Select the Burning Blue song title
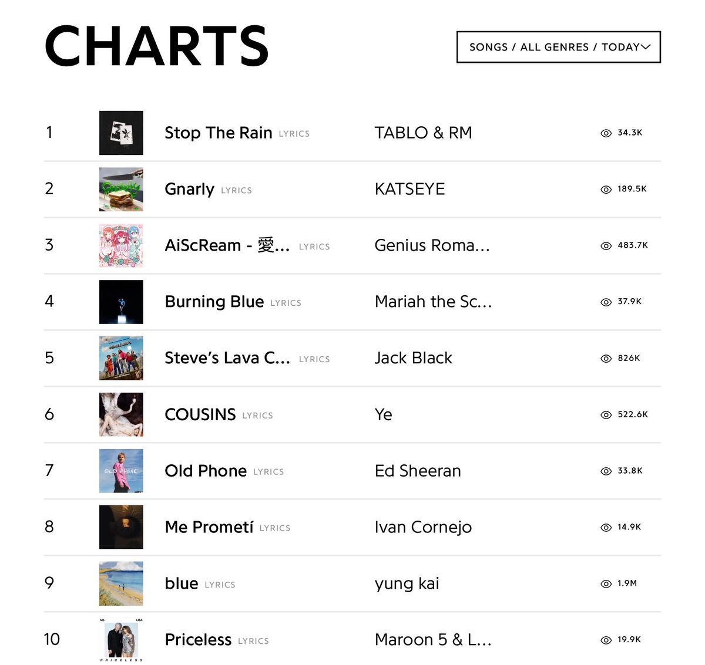This screenshot has height=665, width=705. click(214, 302)
